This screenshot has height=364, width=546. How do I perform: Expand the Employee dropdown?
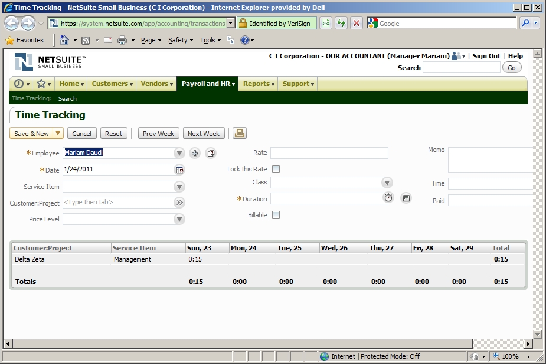click(179, 153)
